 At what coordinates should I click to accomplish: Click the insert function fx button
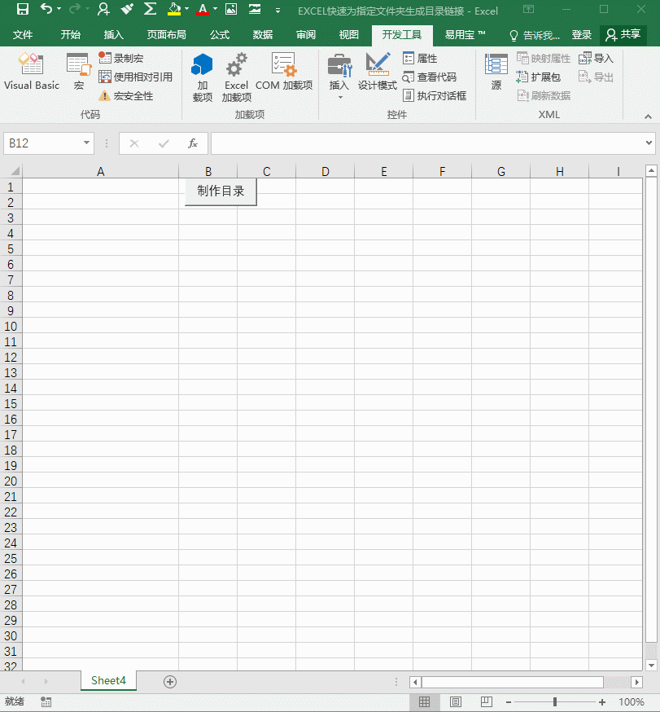(193, 143)
